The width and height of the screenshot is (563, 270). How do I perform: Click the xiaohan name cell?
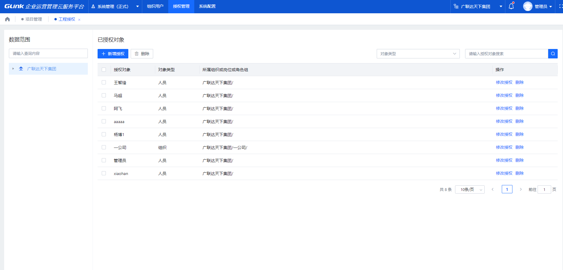pos(121,174)
